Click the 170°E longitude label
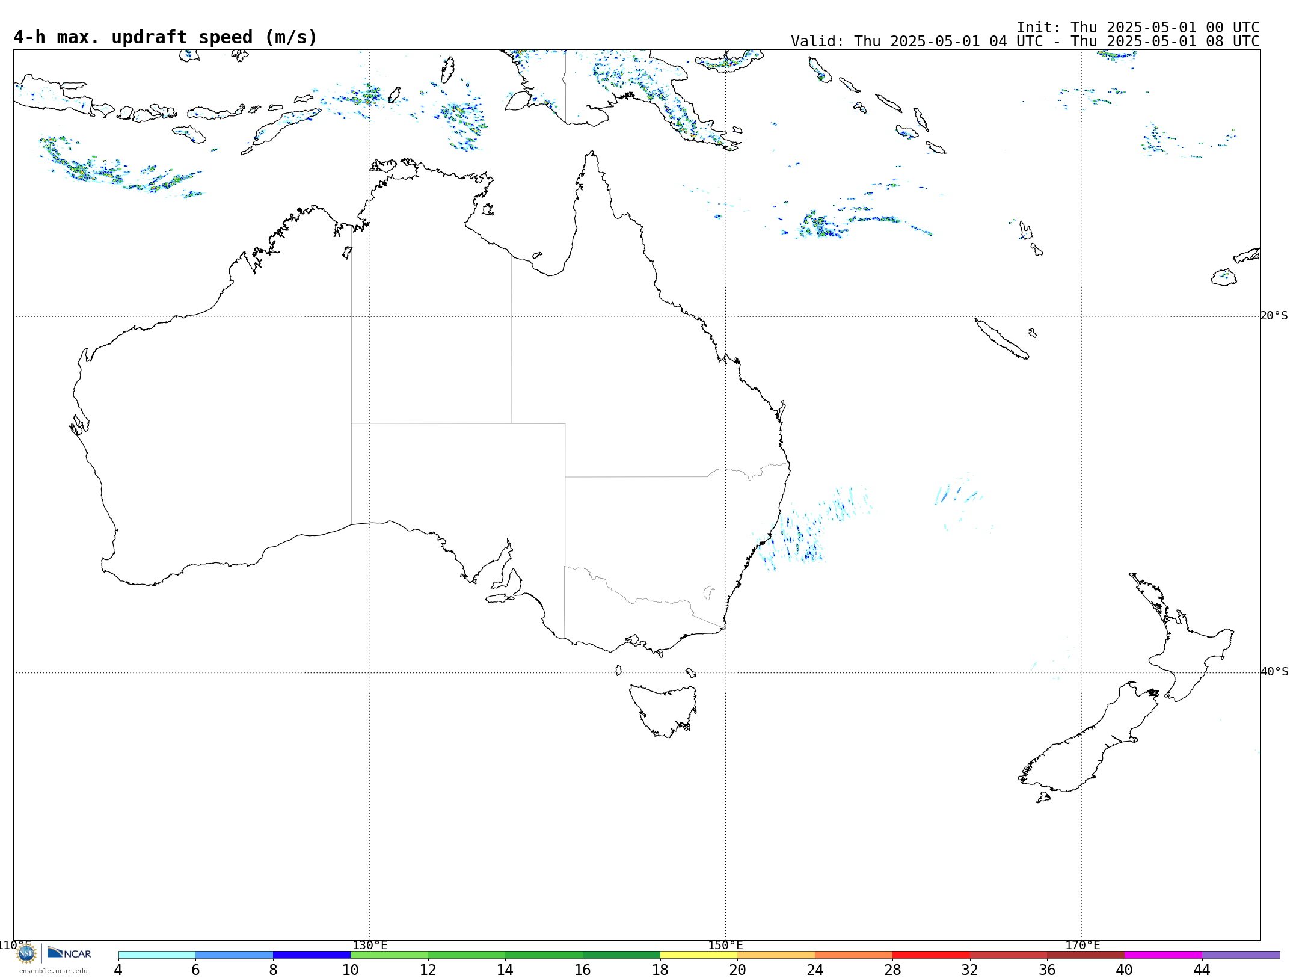The width and height of the screenshot is (1299, 978). (1082, 946)
